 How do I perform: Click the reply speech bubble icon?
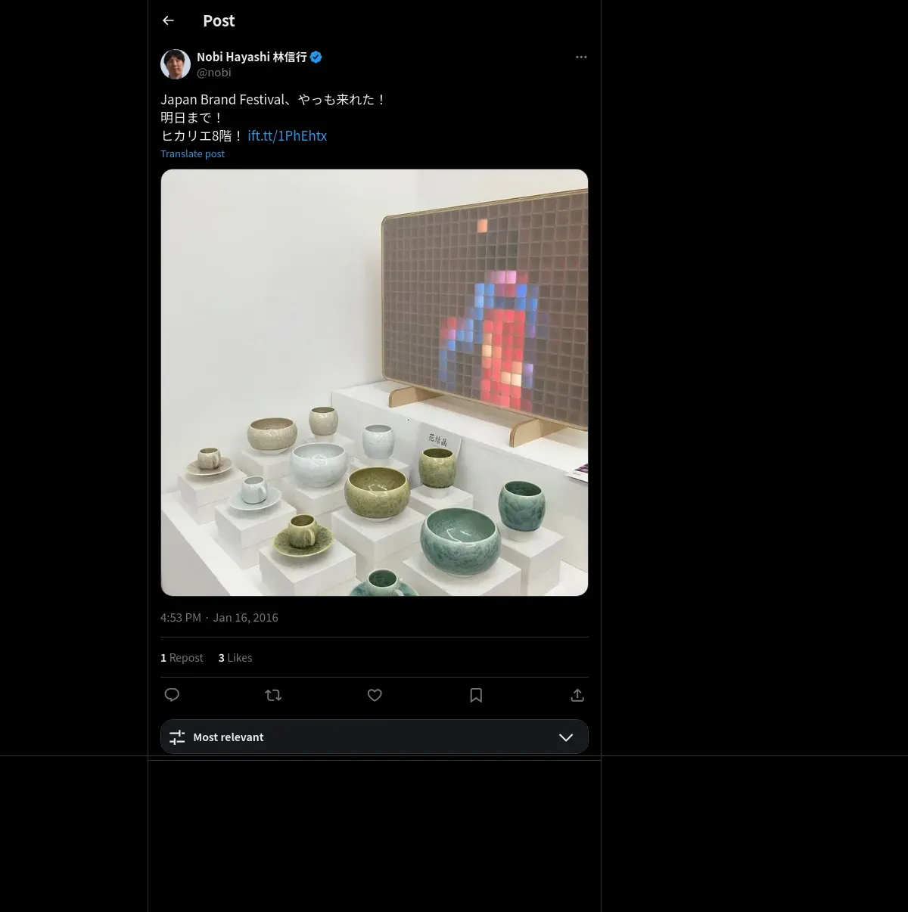pyautogui.click(x=173, y=695)
